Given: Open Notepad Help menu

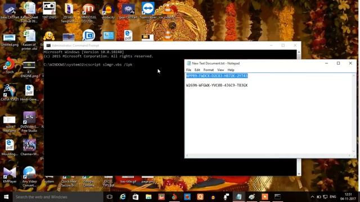Looking at the screenshot, I should coord(231,70).
